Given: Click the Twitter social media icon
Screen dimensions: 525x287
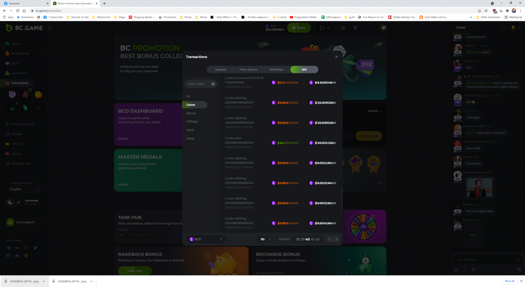Looking at the screenshot, I should [35, 248].
